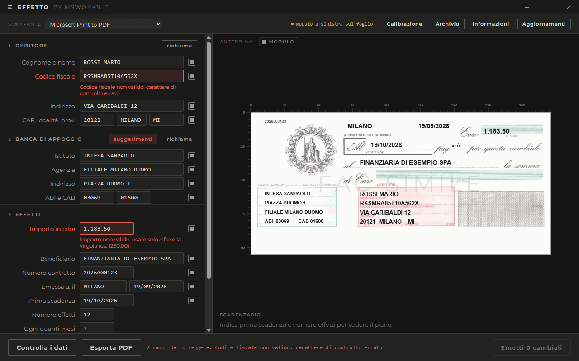Click the emission date field showing 19/09/2026
The width and height of the screenshot is (579, 361).
[x=157, y=287]
